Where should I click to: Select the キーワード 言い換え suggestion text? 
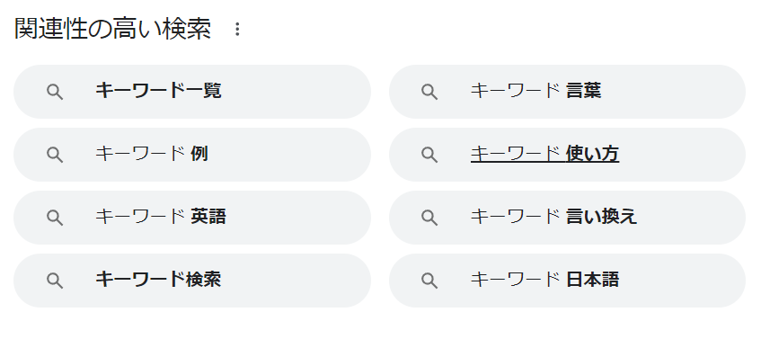tap(553, 217)
